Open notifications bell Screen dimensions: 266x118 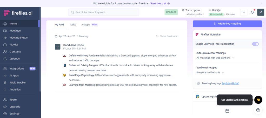pyautogui.click(x=252, y=12)
